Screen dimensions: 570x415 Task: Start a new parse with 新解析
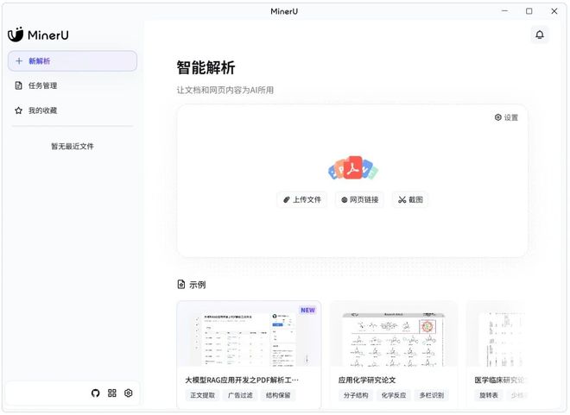73,61
